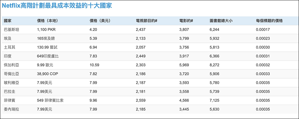Click the 印度 country cell

8,56
